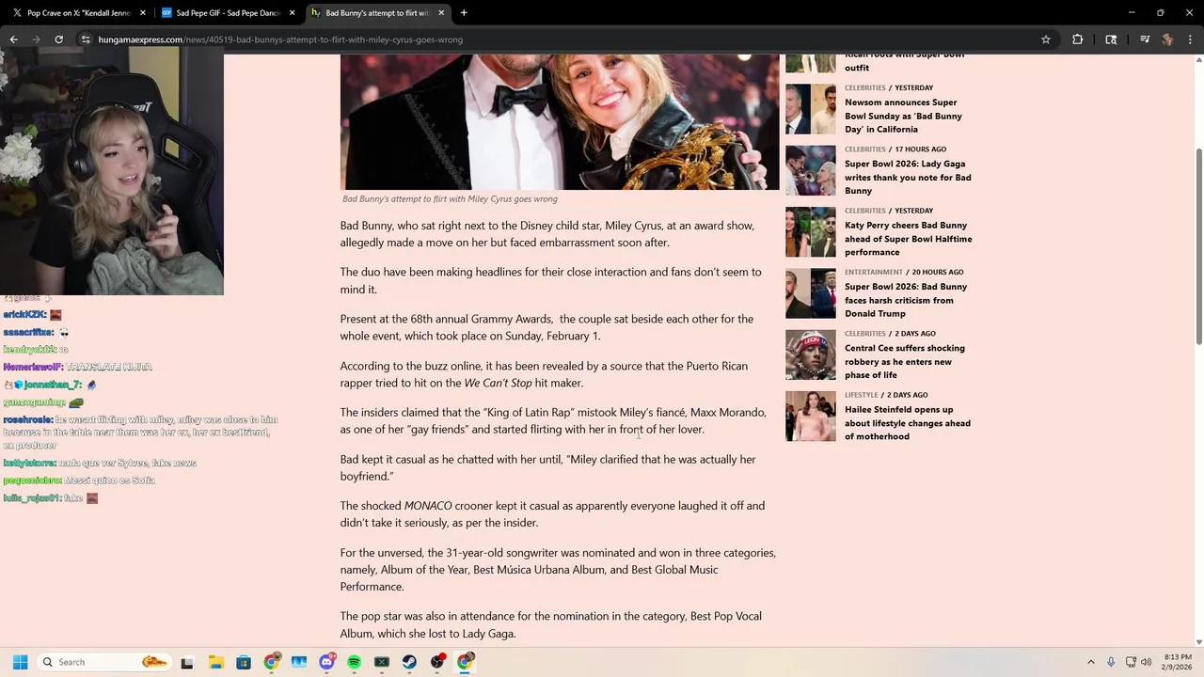Select the Bad Bunny's attempt to flirt tab
This screenshot has height=677, width=1204.
tap(376, 13)
